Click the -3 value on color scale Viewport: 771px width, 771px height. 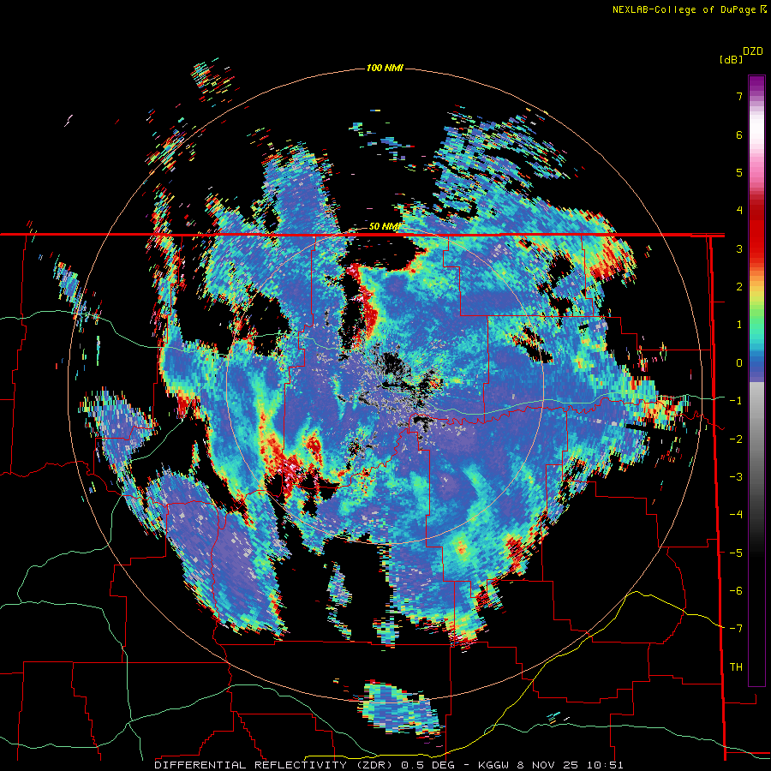tap(736, 477)
